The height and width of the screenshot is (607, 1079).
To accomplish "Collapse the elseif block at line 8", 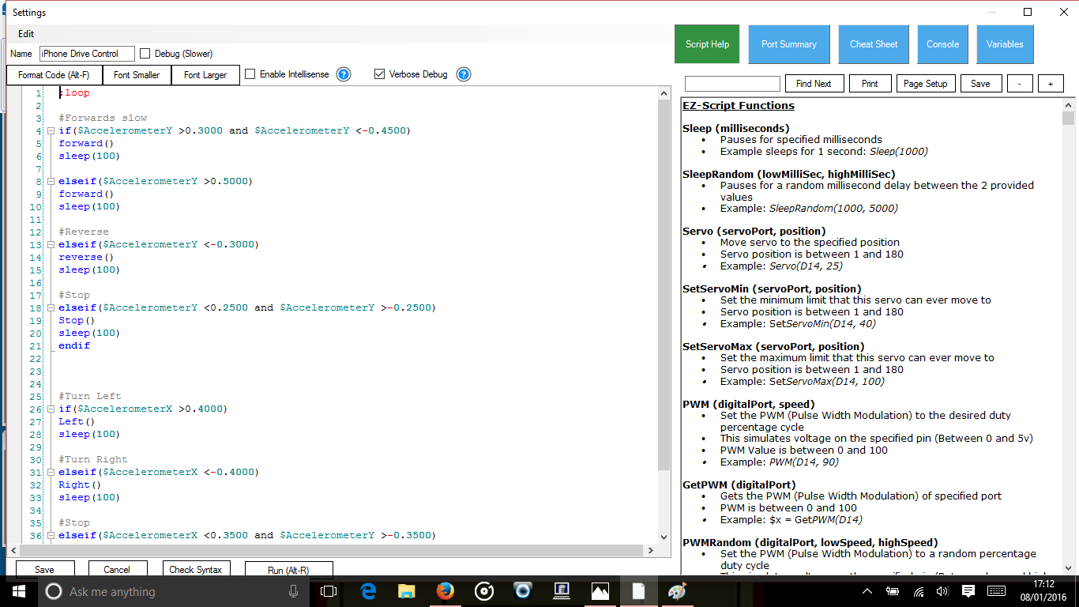I will (x=51, y=182).
